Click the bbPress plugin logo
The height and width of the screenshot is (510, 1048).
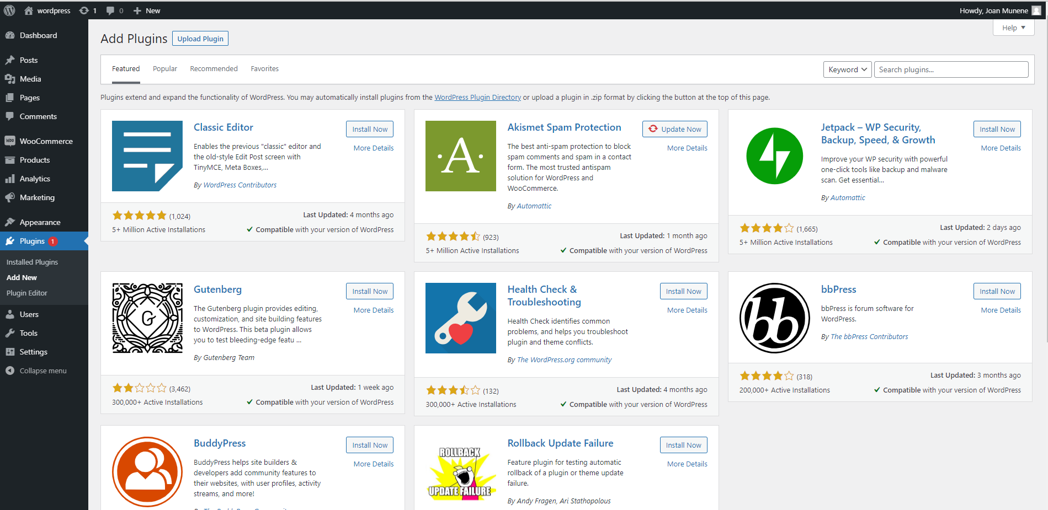(775, 318)
